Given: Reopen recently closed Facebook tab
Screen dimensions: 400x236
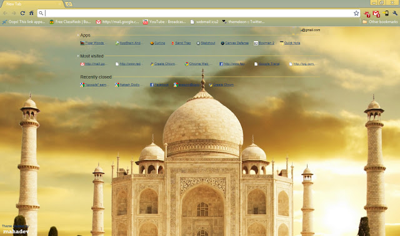Looking at the screenshot, I should tap(159, 85).
